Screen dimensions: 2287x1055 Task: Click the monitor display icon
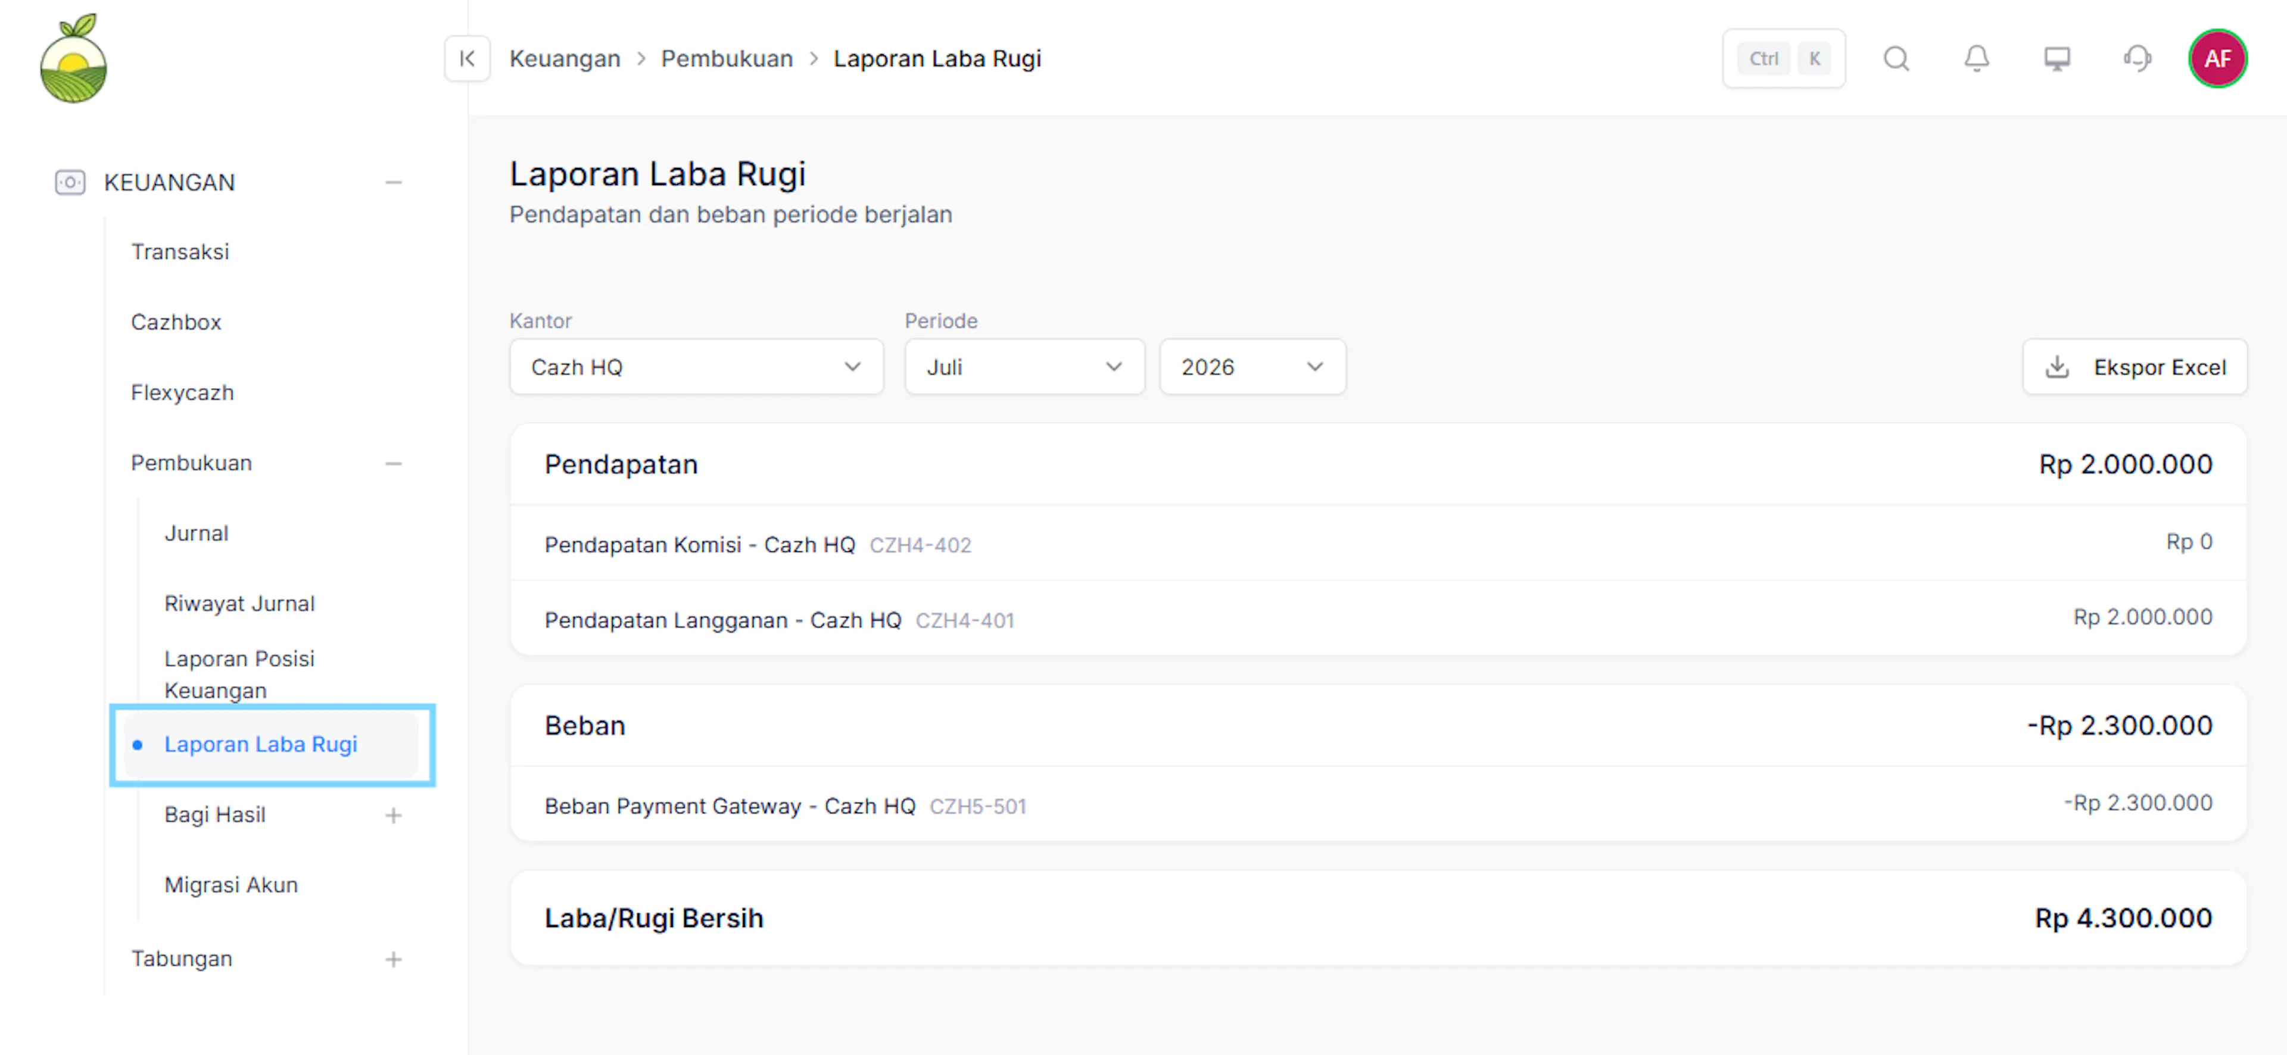[2057, 58]
